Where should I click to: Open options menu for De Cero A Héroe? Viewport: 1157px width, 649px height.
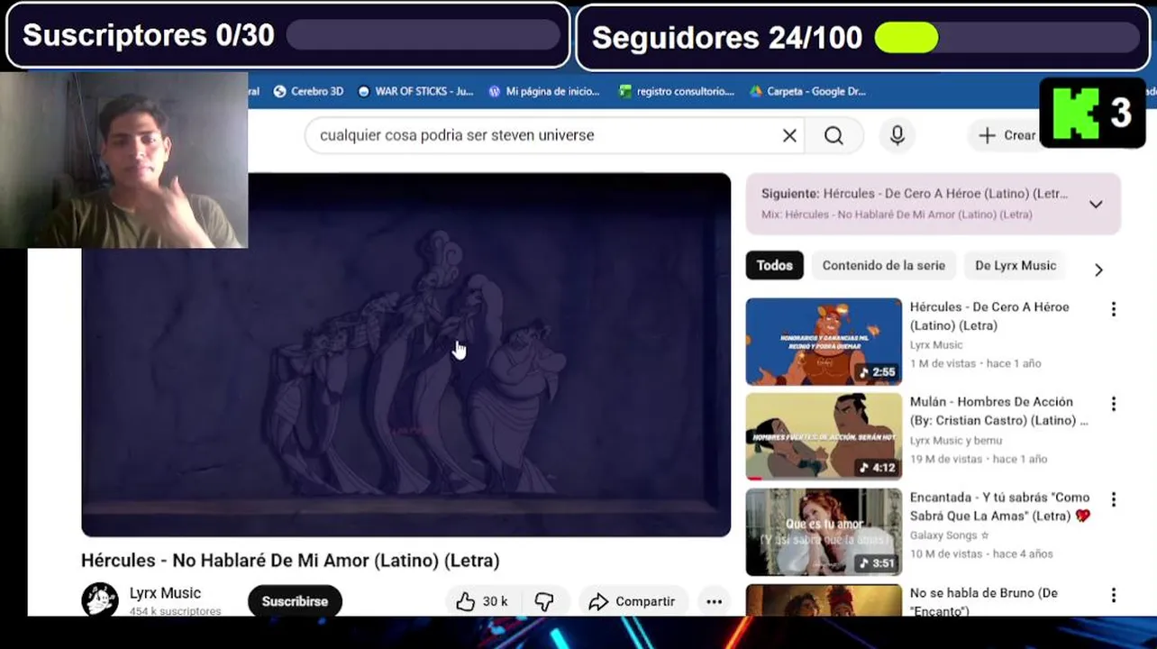pos(1114,309)
